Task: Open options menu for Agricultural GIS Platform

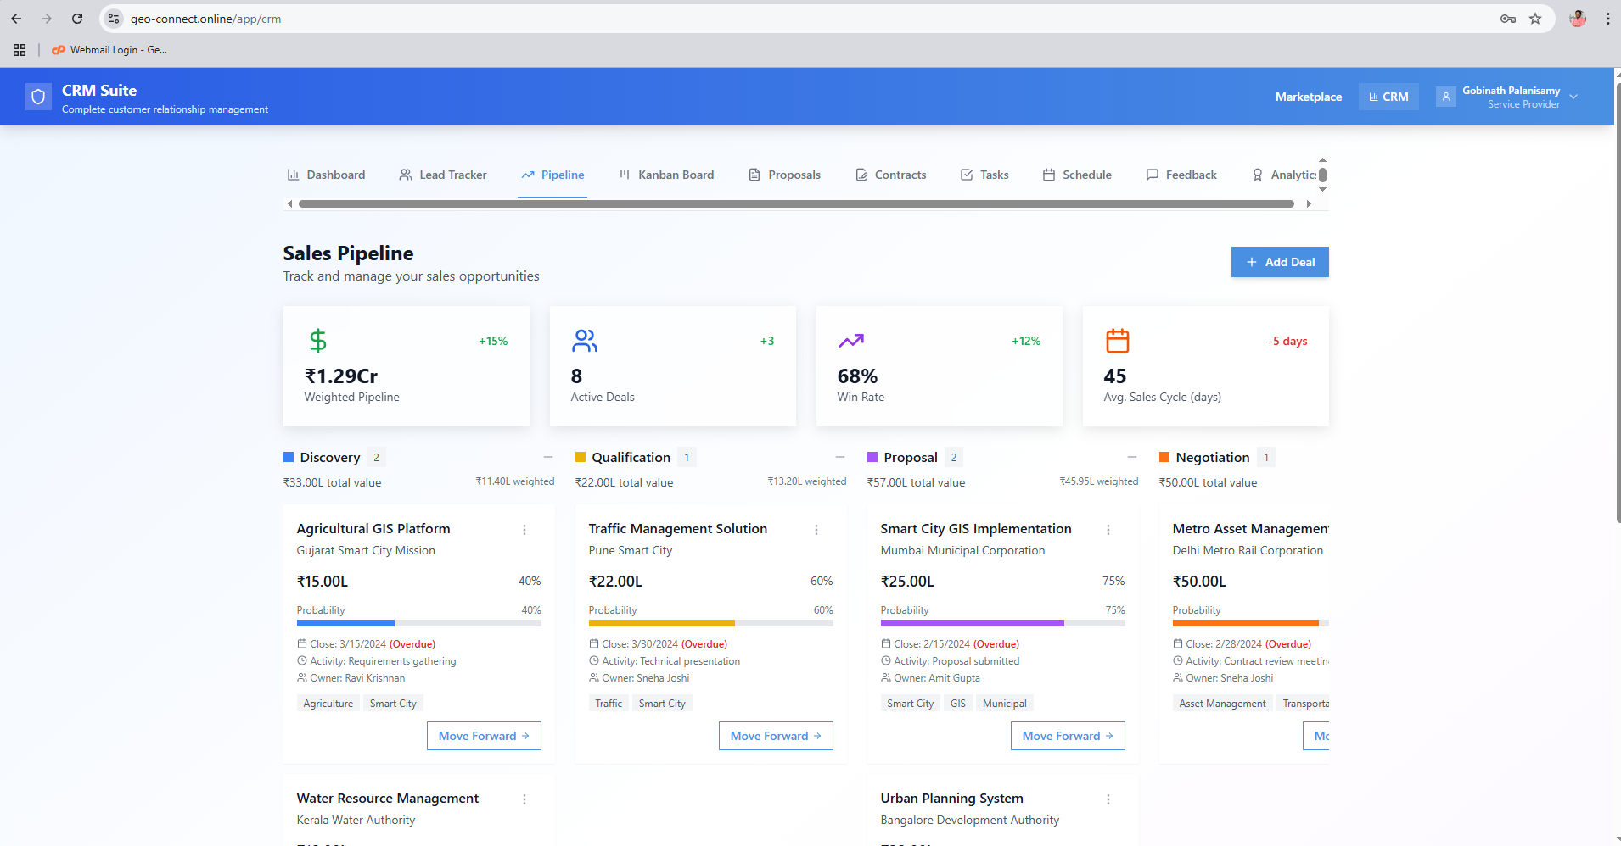Action: coord(524,530)
